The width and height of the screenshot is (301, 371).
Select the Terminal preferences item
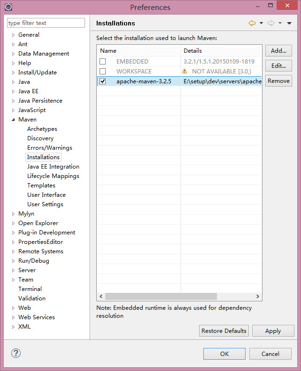pyautogui.click(x=30, y=289)
